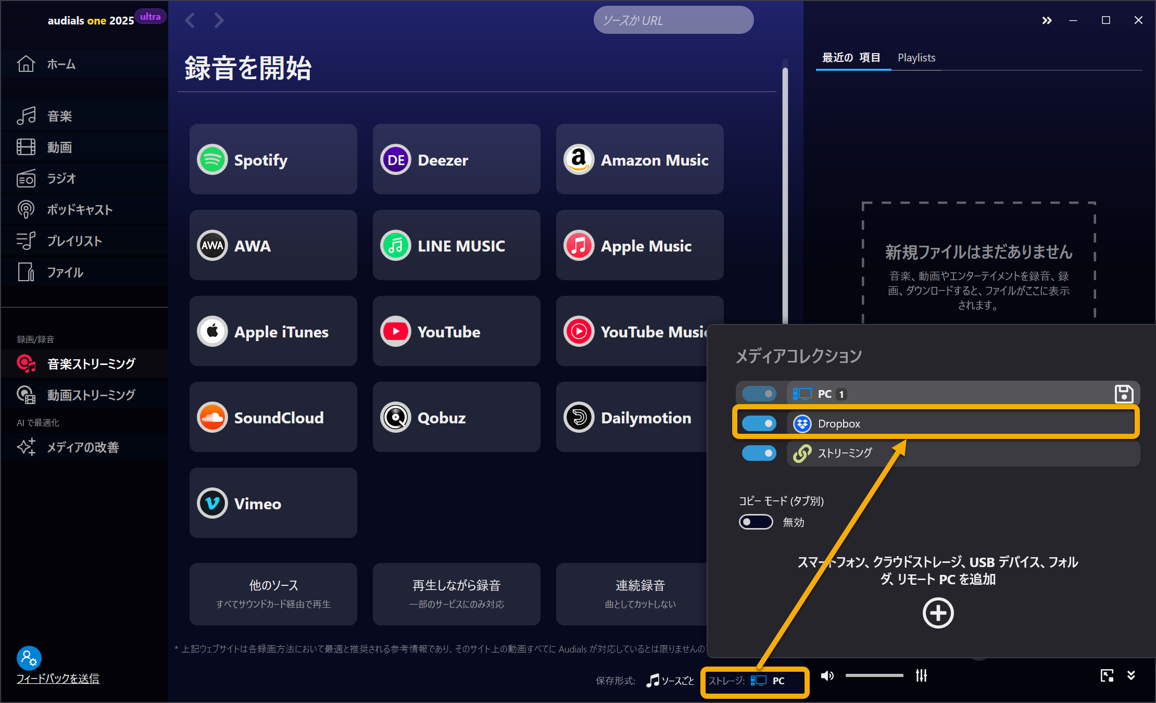Mute audio with the speaker icon

click(x=827, y=676)
